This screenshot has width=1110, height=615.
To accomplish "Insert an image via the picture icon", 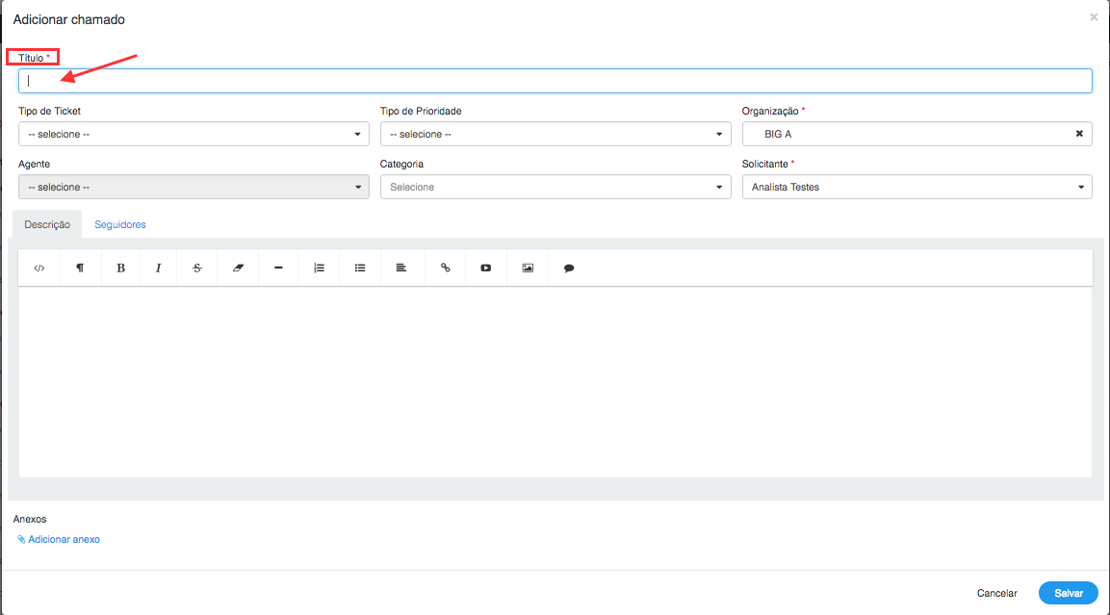I will 528,269.
